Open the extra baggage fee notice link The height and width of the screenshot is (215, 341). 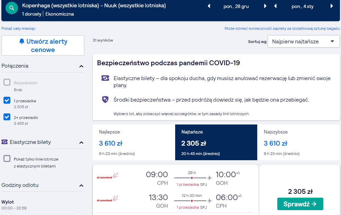point(282,28)
